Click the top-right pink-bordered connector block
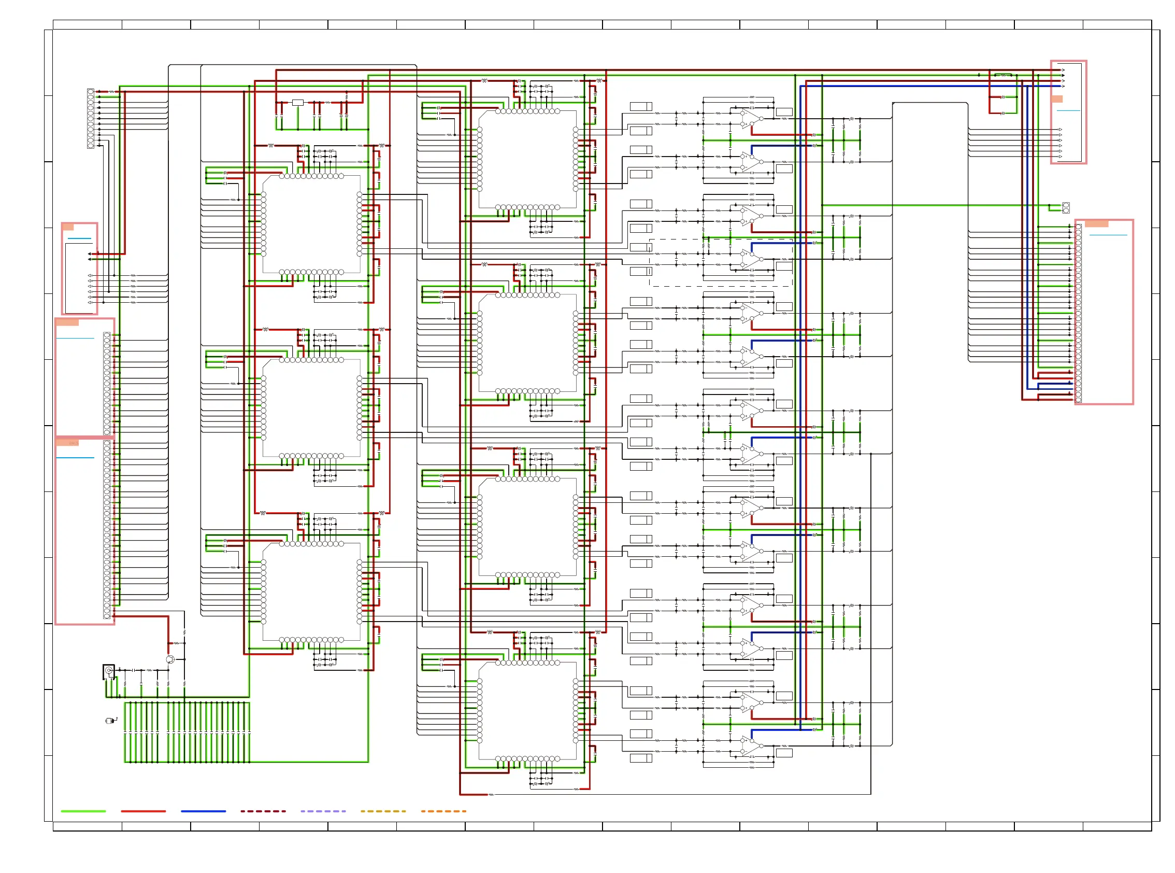Viewport: 1175px width, 873px height. [1068, 112]
